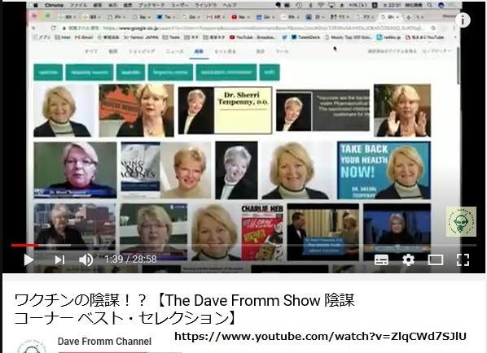Open the player settings gear
The height and width of the screenshot is (353, 487).
(x=408, y=259)
